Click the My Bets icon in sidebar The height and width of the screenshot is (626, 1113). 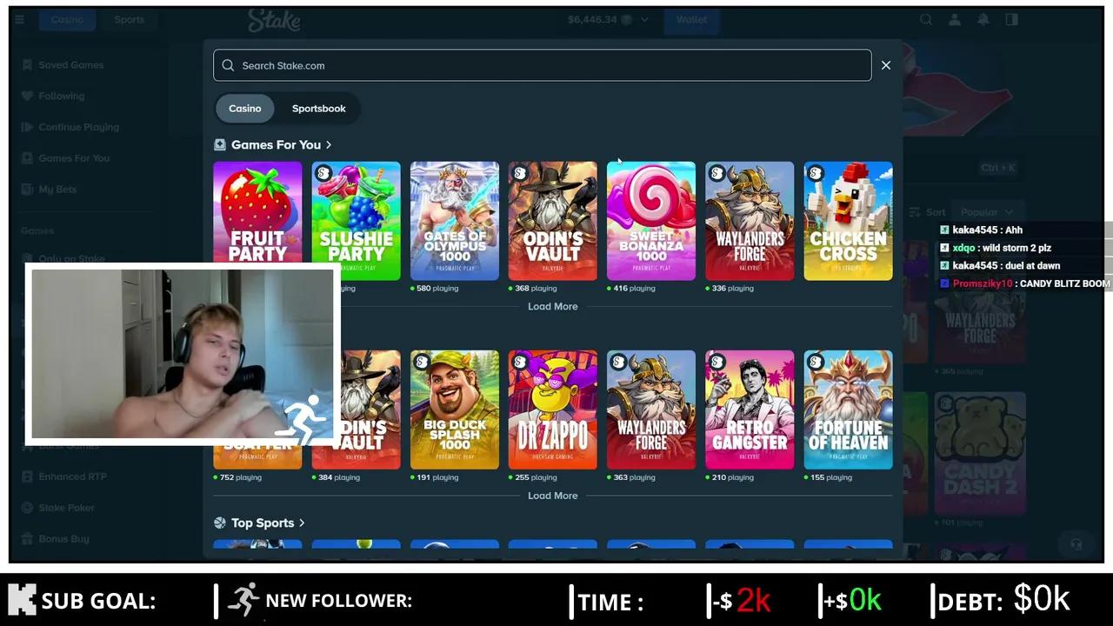(27, 190)
